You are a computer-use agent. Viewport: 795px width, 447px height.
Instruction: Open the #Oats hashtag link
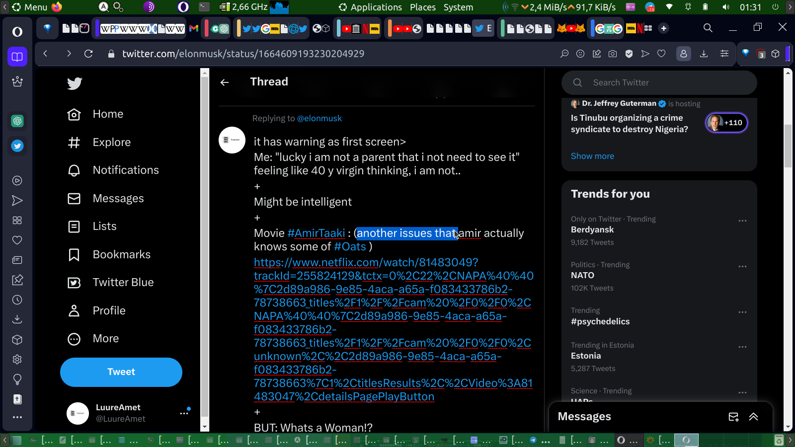(350, 247)
